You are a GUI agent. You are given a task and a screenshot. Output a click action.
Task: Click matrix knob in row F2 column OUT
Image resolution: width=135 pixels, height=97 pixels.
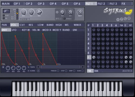[131, 62]
